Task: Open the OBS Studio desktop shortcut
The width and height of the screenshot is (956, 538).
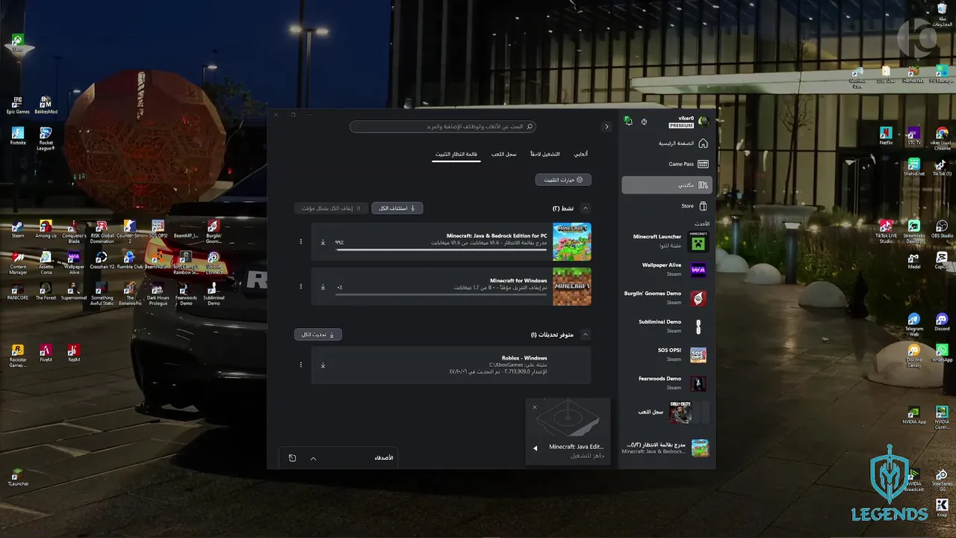Action: pyautogui.click(x=942, y=229)
